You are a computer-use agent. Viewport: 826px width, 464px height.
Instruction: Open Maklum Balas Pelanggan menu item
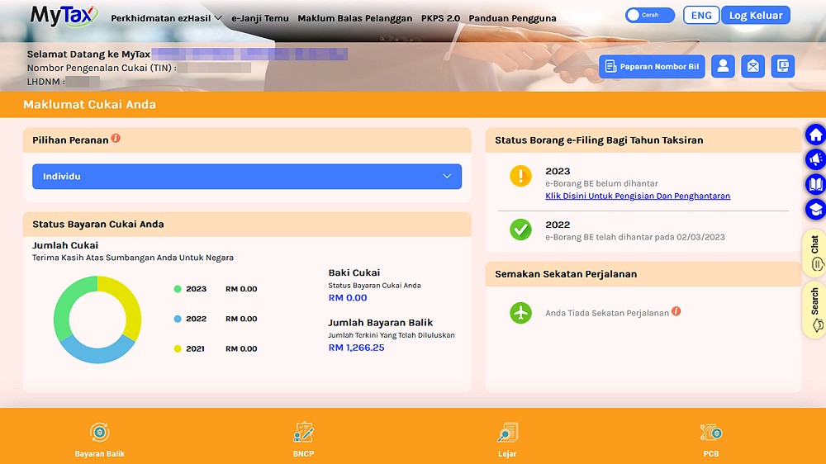point(355,18)
